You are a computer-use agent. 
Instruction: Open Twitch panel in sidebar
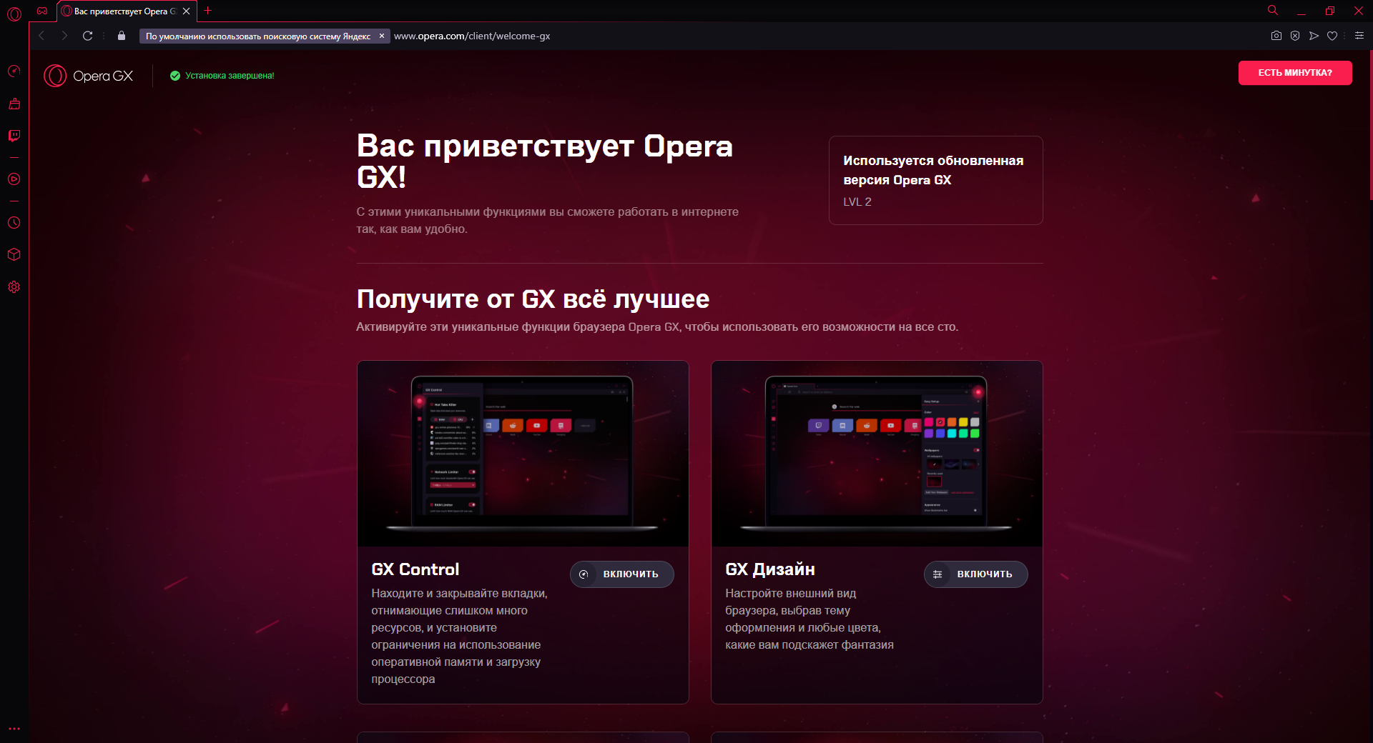14,135
